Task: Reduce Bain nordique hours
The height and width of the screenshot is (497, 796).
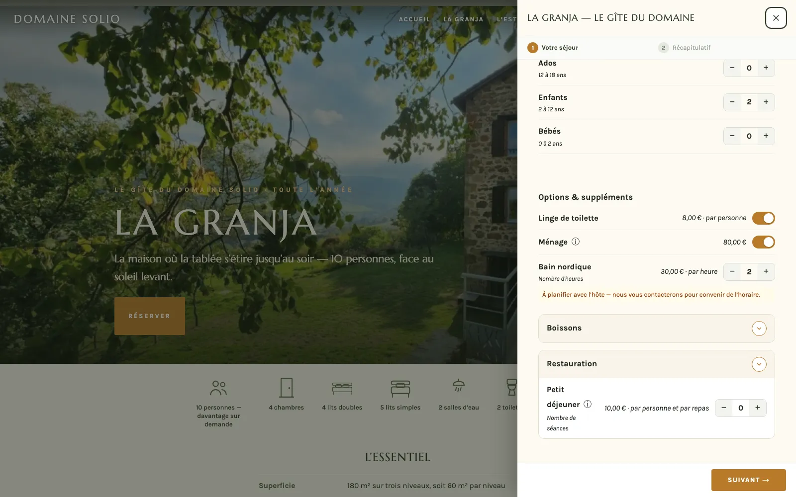Action: tap(732, 271)
